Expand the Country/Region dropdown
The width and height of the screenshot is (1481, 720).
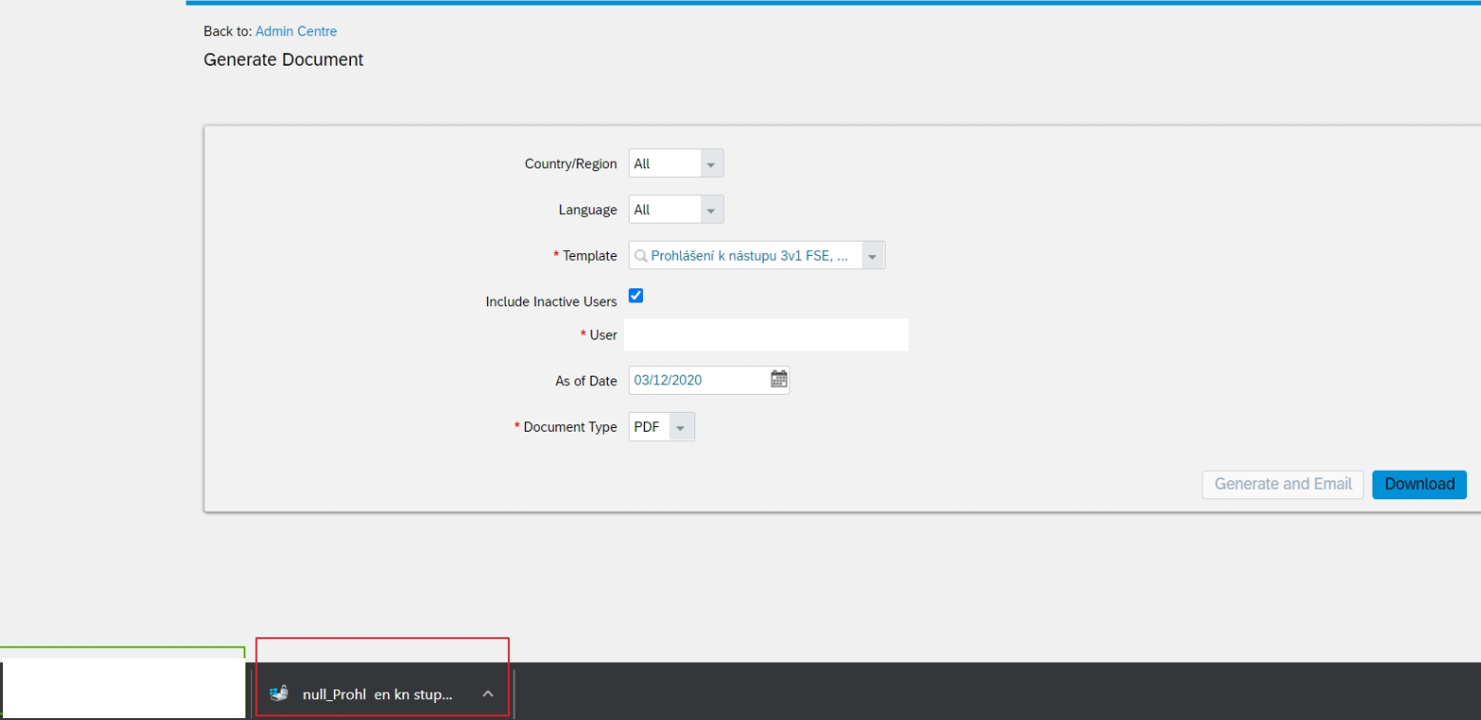click(711, 164)
